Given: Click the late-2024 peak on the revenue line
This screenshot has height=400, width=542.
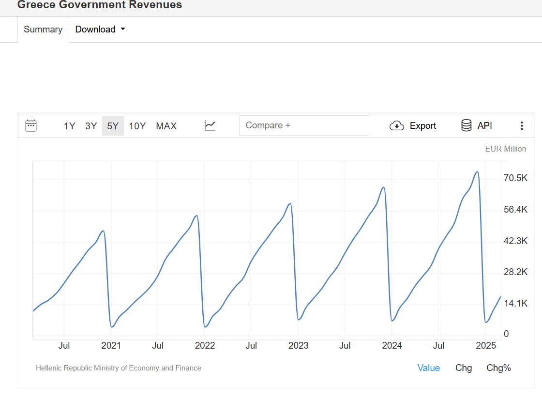Looking at the screenshot, I should click(477, 171).
